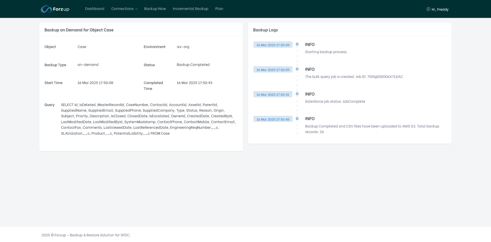Click the bulk query Job ID log message
This screenshot has width=491, height=242.
click(354, 77)
